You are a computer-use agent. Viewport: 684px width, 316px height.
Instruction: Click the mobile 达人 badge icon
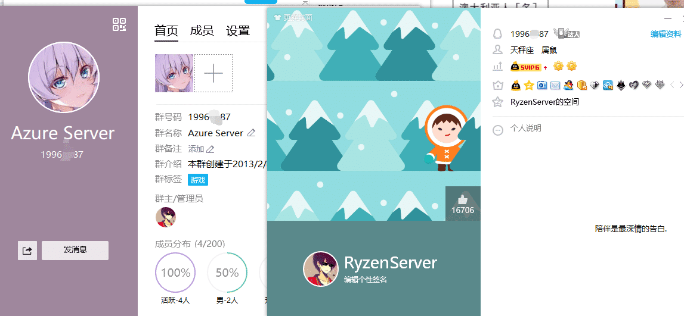pos(567,33)
